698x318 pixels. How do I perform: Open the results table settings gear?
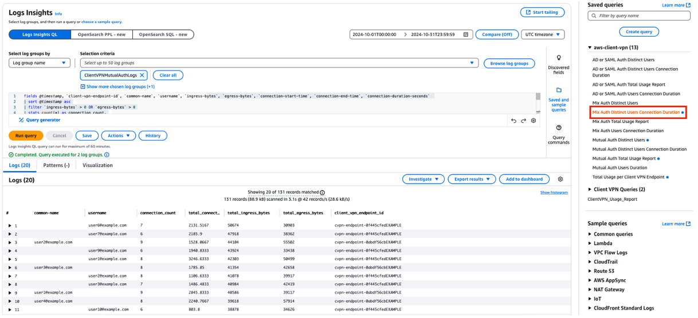coord(560,179)
